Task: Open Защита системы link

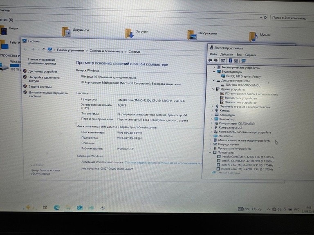Action: [40, 86]
